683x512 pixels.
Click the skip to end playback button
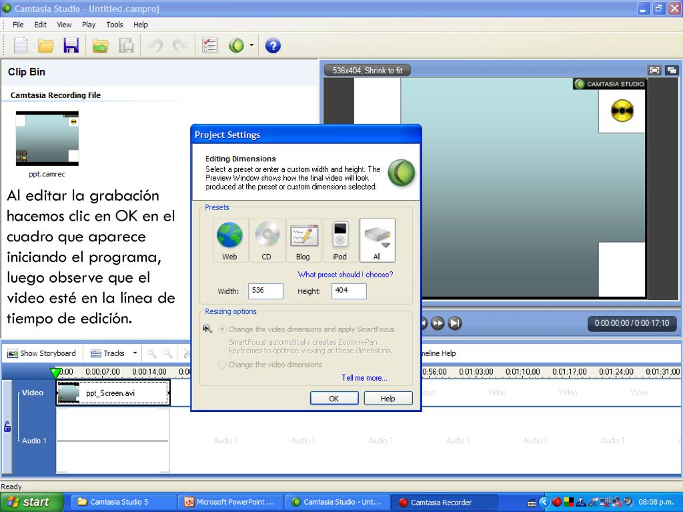[x=455, y=323]
